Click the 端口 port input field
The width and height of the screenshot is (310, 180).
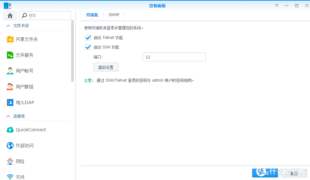tap(174, 57)
